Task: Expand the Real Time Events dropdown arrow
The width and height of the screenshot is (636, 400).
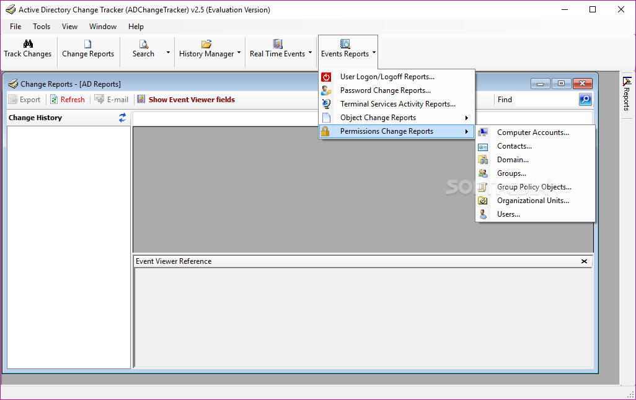Action: coord(310,53)
